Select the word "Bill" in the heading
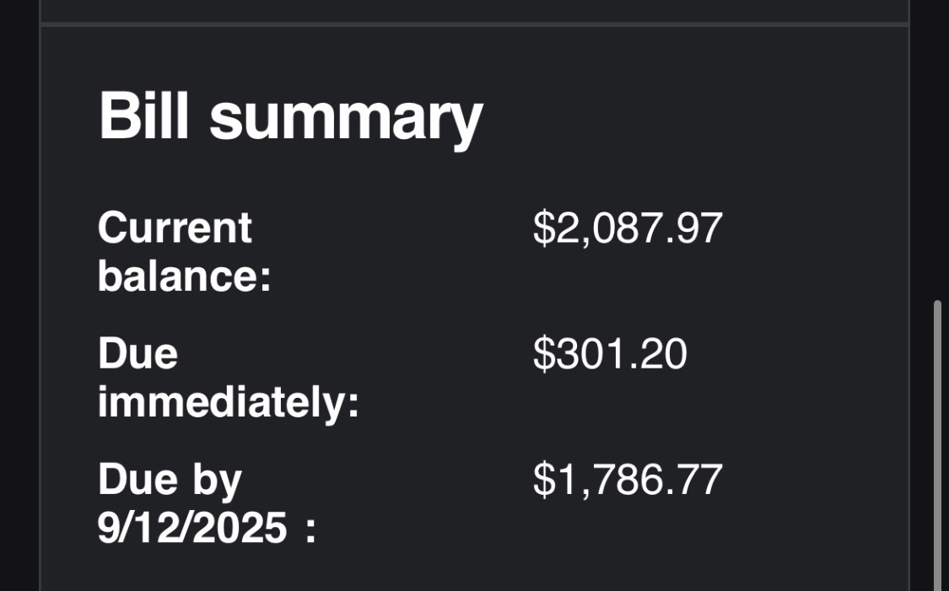The height and width of the screenshot is (591, 949). pos(144,116)
